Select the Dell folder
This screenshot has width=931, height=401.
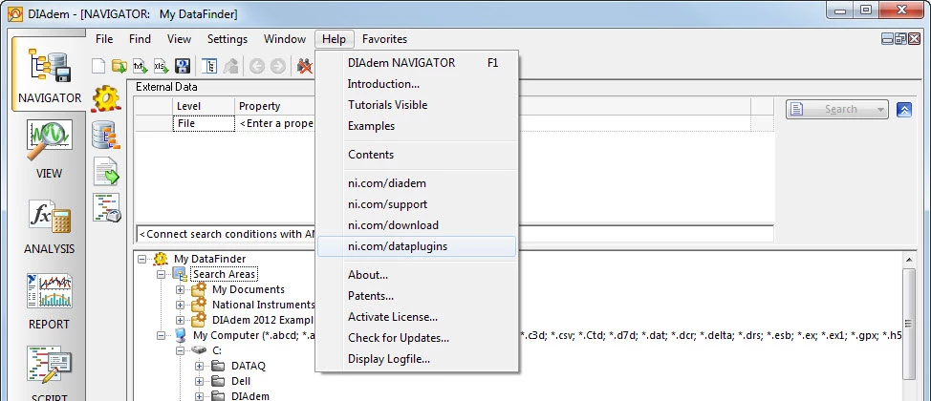tap(241, 381)
